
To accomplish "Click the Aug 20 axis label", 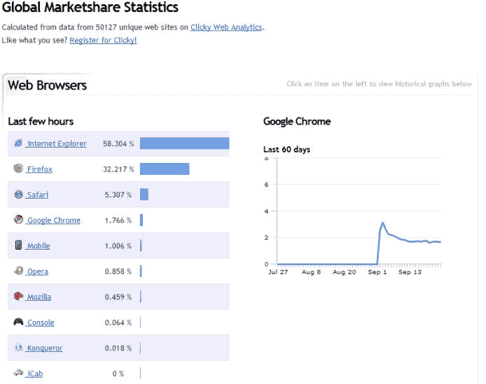I will pyautogui.click(x=345, y=272).
